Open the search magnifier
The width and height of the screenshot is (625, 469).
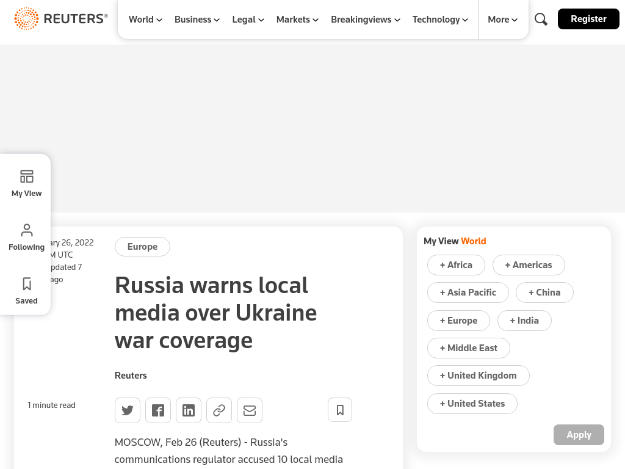click(541, 19)
